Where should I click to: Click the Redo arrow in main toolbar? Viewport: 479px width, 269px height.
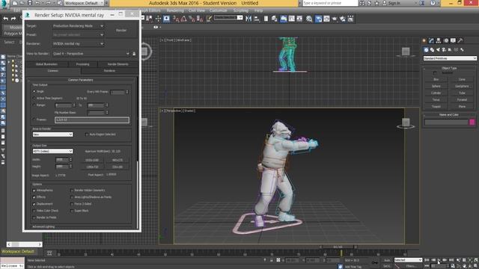[x=13, y=19]
